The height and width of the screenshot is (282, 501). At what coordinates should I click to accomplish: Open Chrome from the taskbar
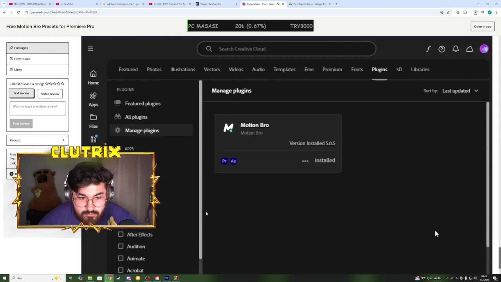[x=109, y=278]
